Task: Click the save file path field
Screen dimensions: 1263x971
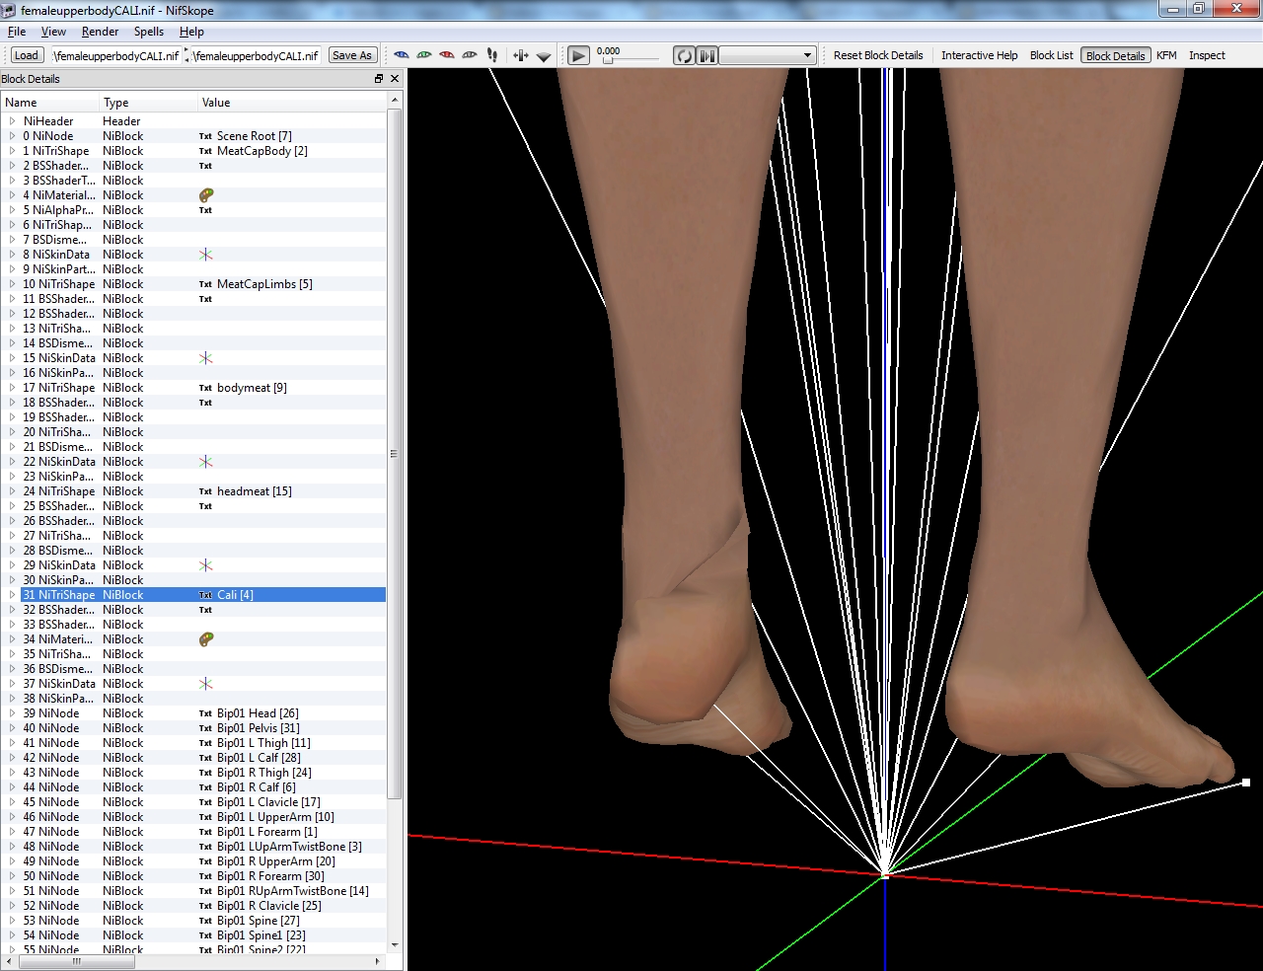Action: click(256, 55)
